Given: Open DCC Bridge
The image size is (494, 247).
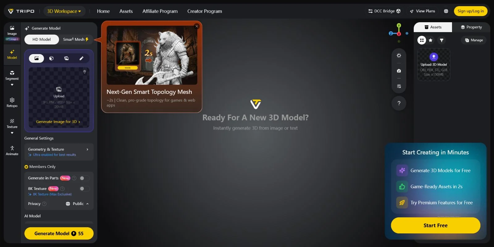Looking at the screenshot, I should (x=384, y=11).
